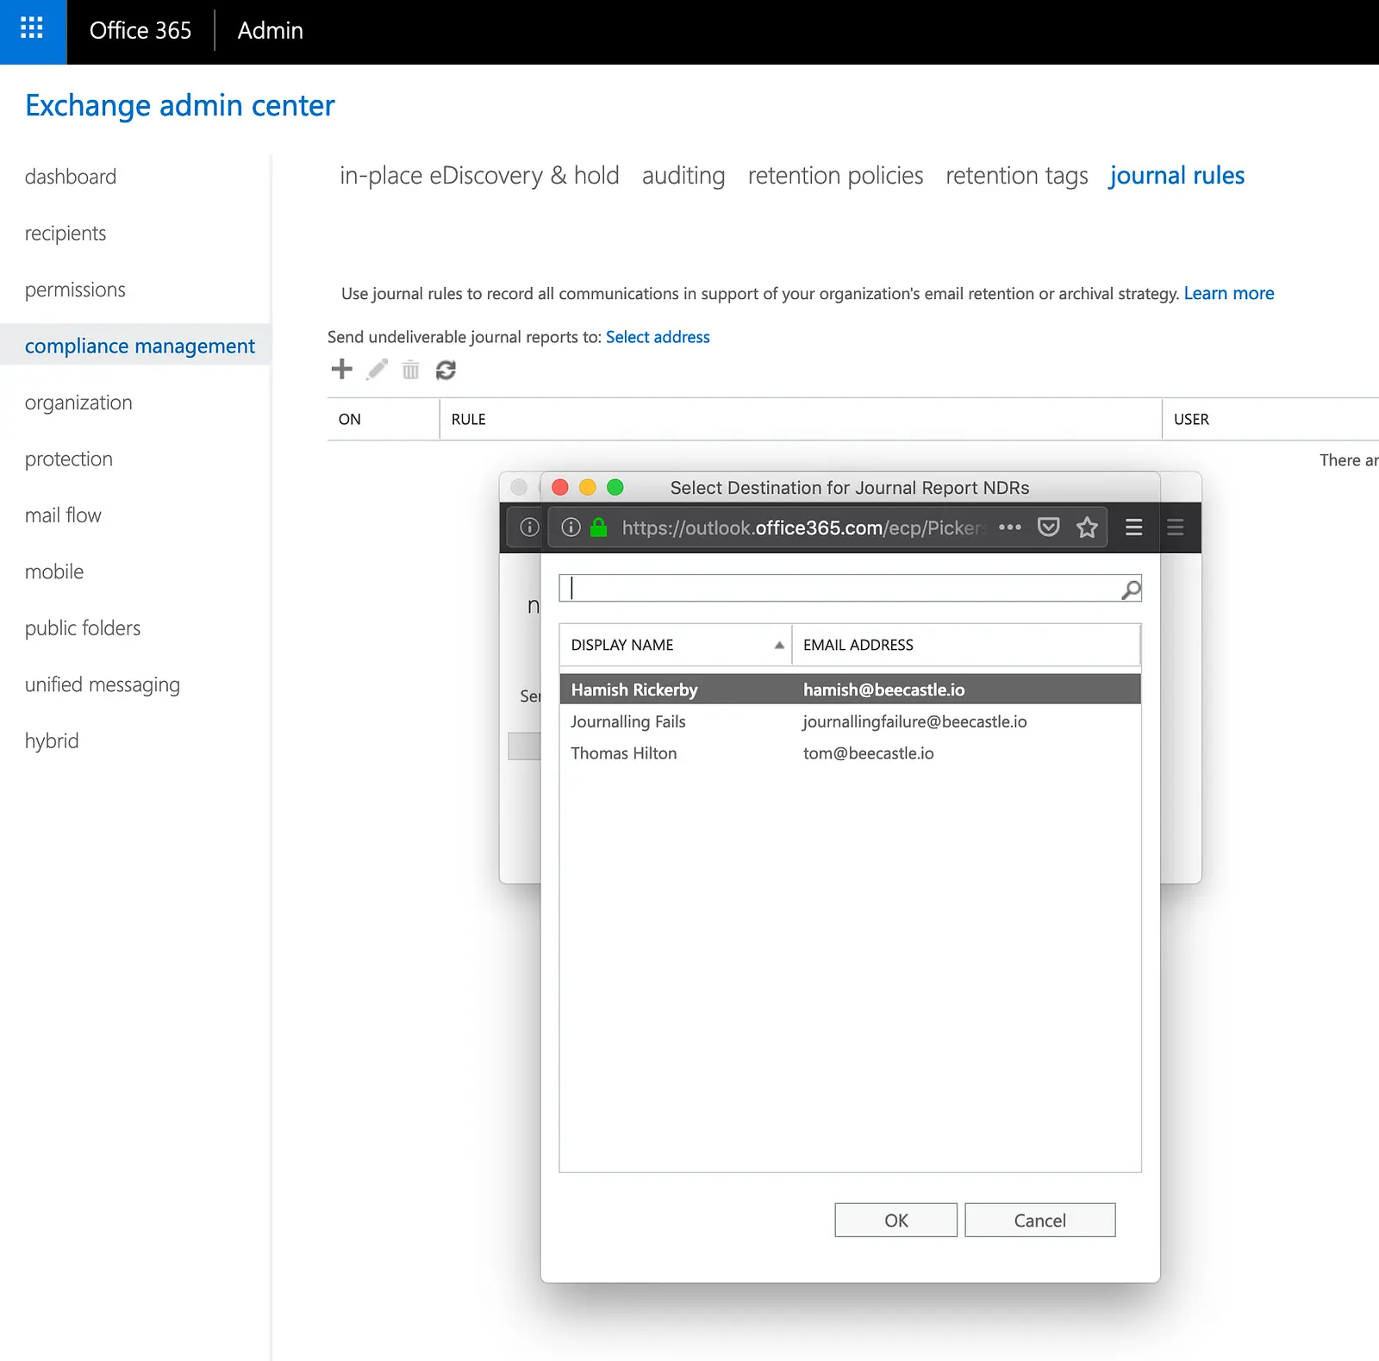Image resolution: width=1379 pixels, height=1361 pixels.
Task: Open the retention tags tab
Action: [x=1017, y=176]
